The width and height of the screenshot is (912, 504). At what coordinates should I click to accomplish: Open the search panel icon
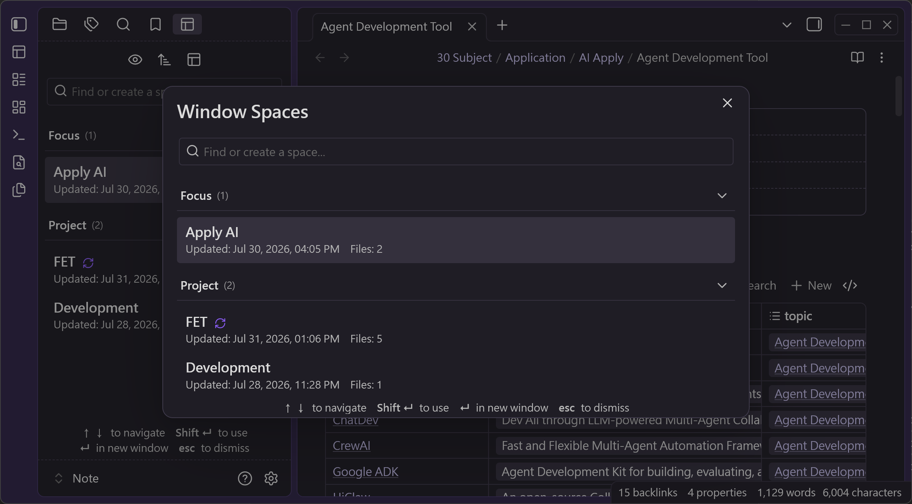click(x=123, y=24)
